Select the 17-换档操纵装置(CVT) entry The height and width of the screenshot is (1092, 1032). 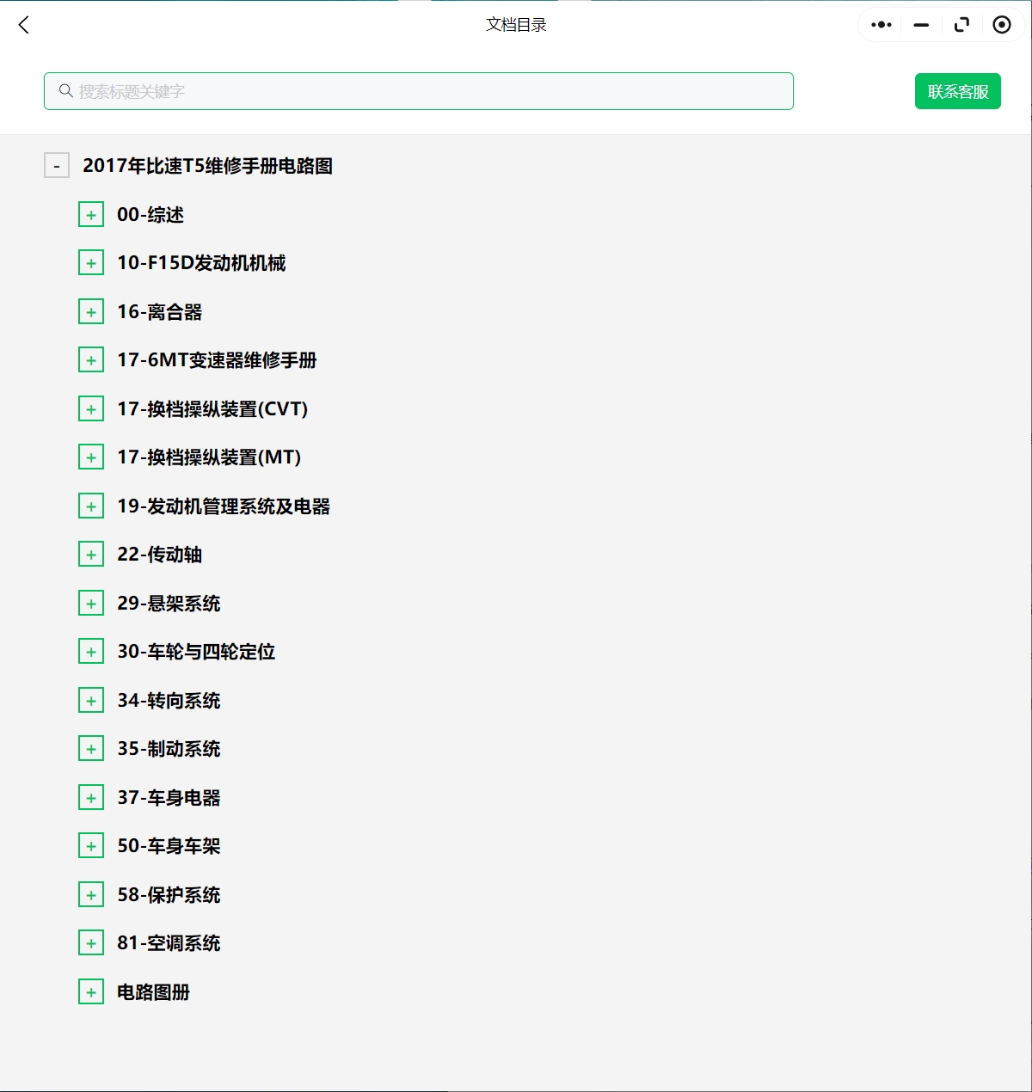(x=212, y=408)
